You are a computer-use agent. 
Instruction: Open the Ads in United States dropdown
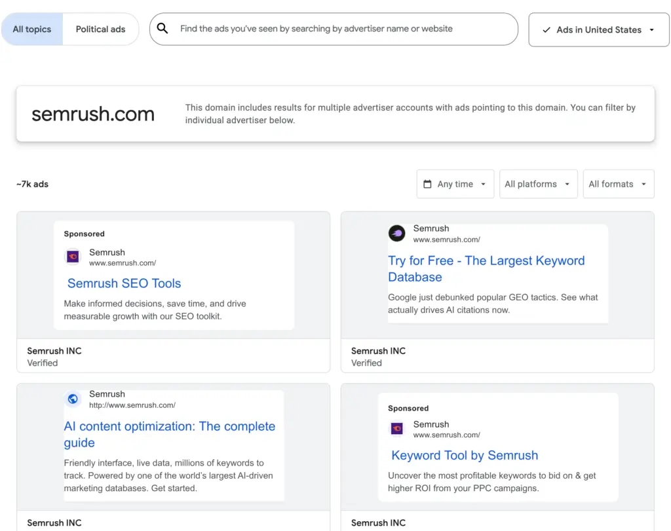tap(599, 29)
